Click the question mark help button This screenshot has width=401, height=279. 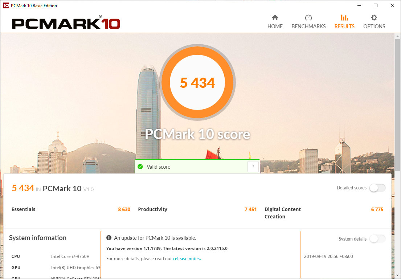coord(253,167)
